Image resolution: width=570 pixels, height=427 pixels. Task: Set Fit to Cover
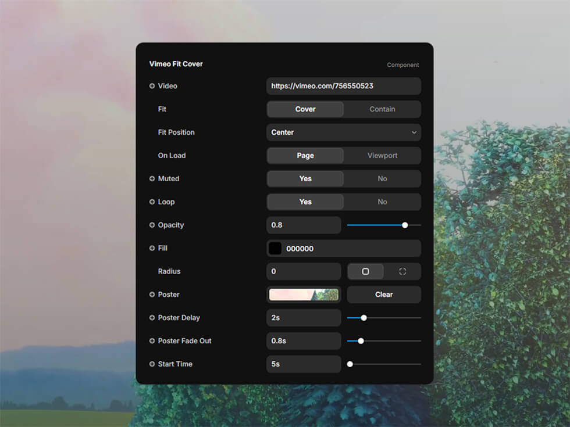coord(305,109)
